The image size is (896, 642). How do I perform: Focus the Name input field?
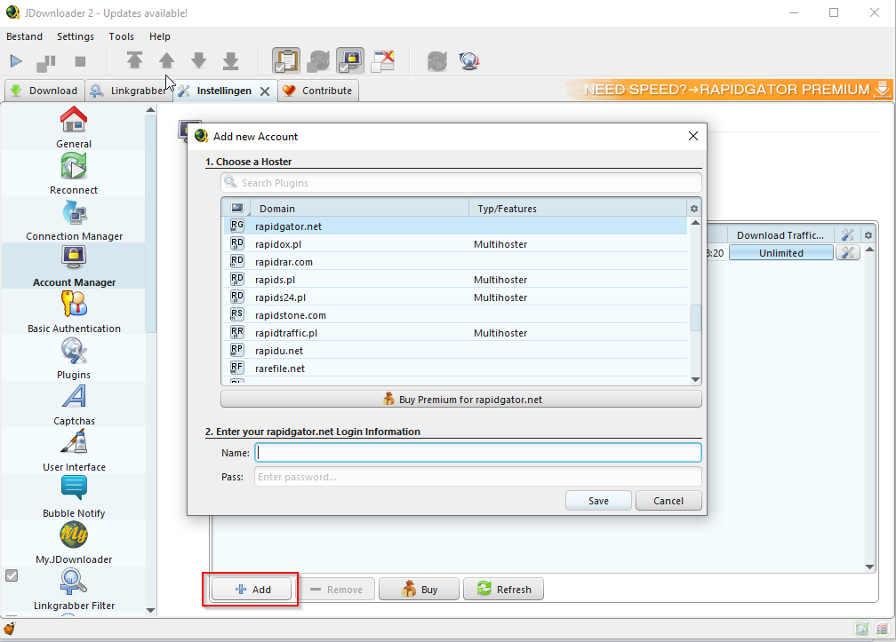pos(477,453)
